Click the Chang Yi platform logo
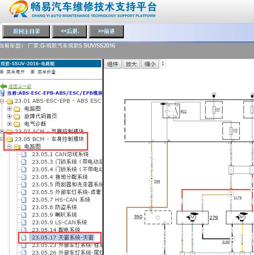The image size is (254, 255). tap(18, 9)
